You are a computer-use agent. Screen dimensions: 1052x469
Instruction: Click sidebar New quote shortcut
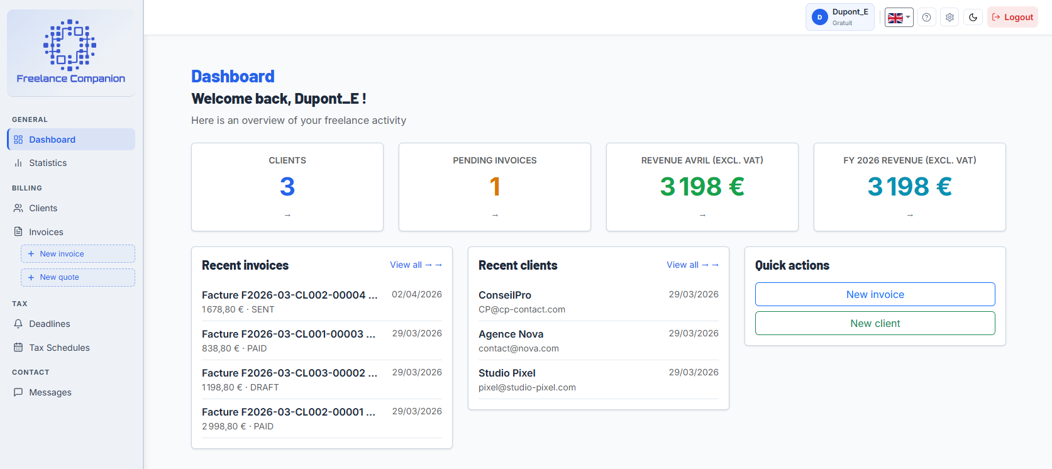click(78, 277)
